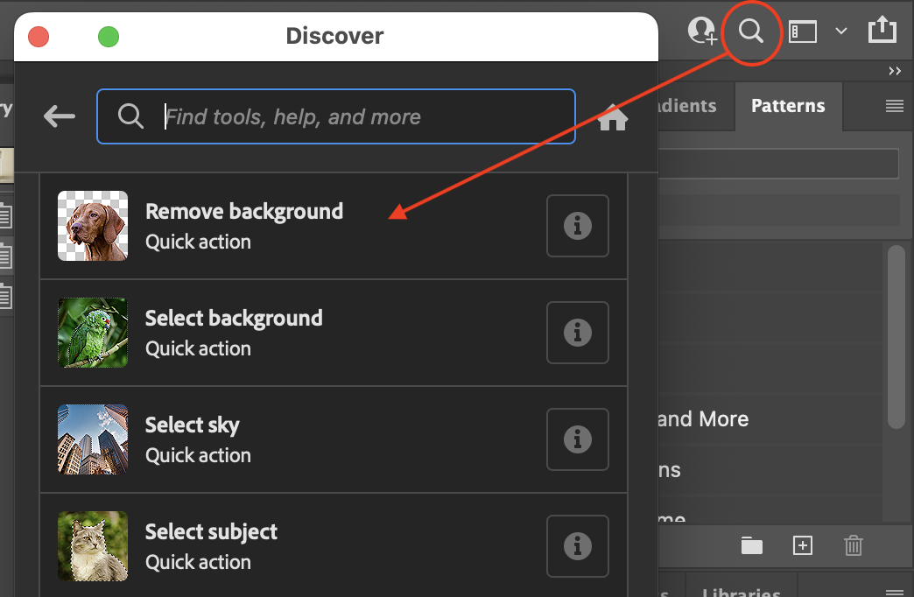
Task: Open the workspace switcher icon
Action: point(802,30)
